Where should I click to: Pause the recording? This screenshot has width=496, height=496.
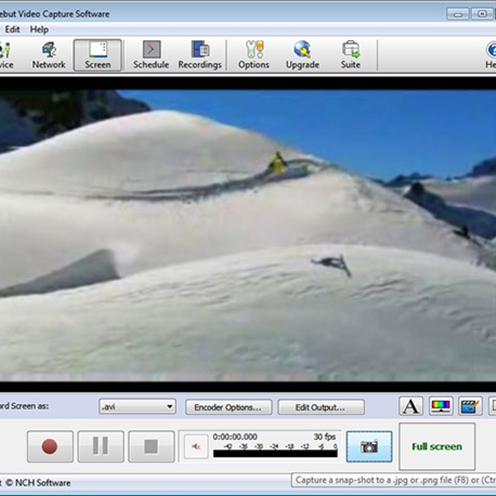[101, 446]
